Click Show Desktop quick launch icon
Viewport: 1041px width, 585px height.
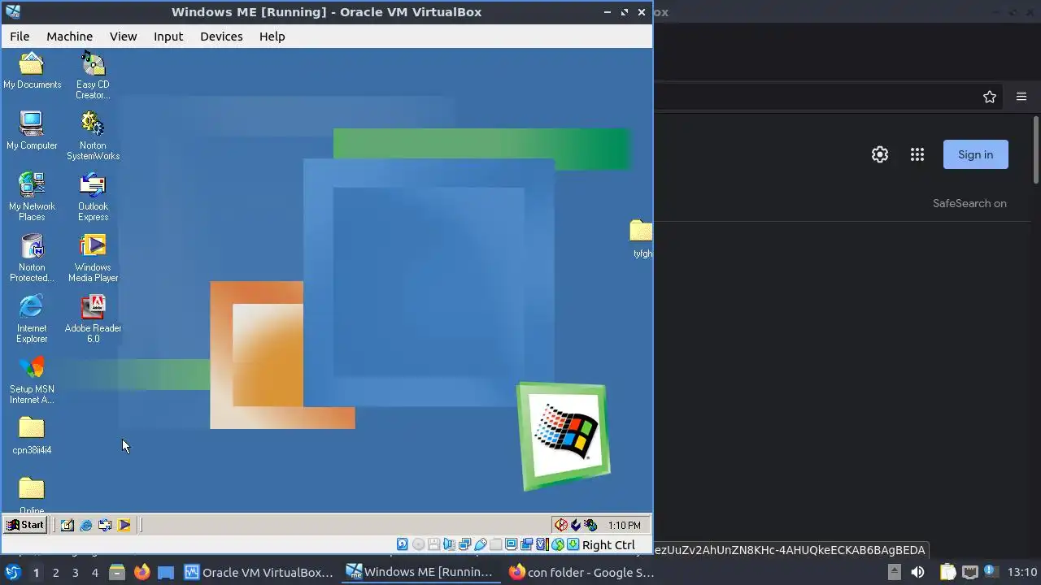pos(68,525)
